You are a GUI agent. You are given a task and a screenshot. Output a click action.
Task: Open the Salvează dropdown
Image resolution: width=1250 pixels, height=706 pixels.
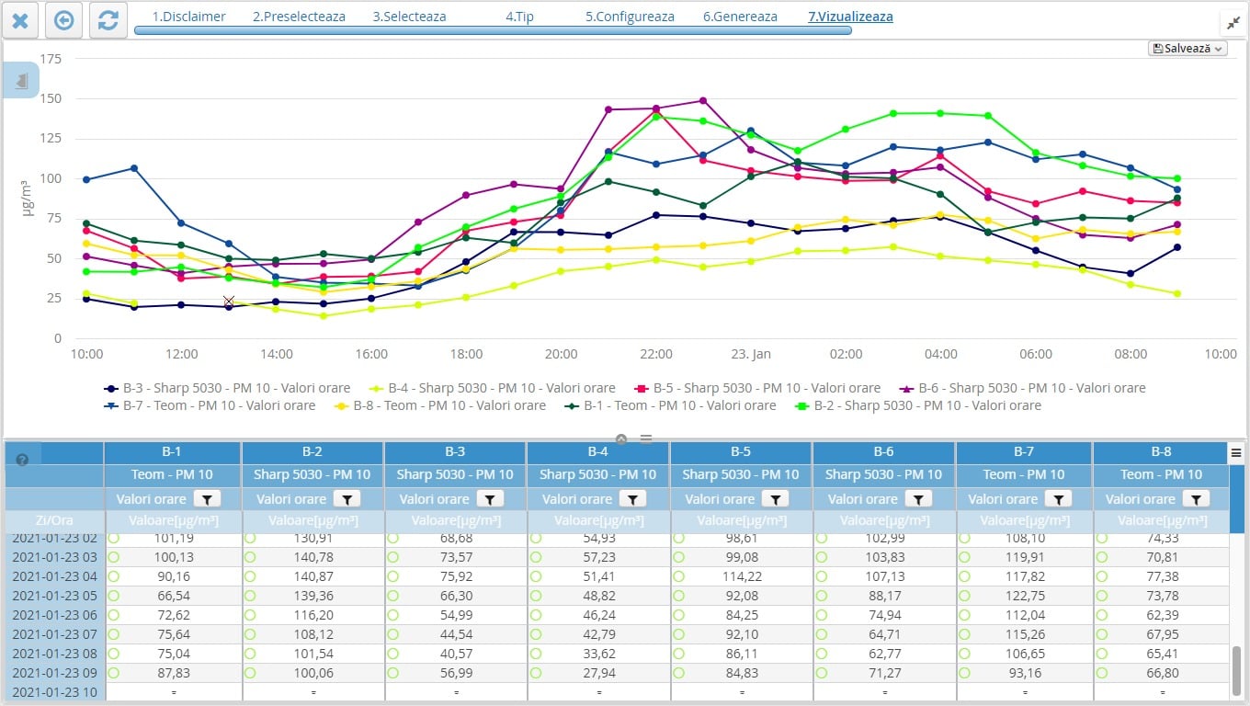(x=1187, y=49)
